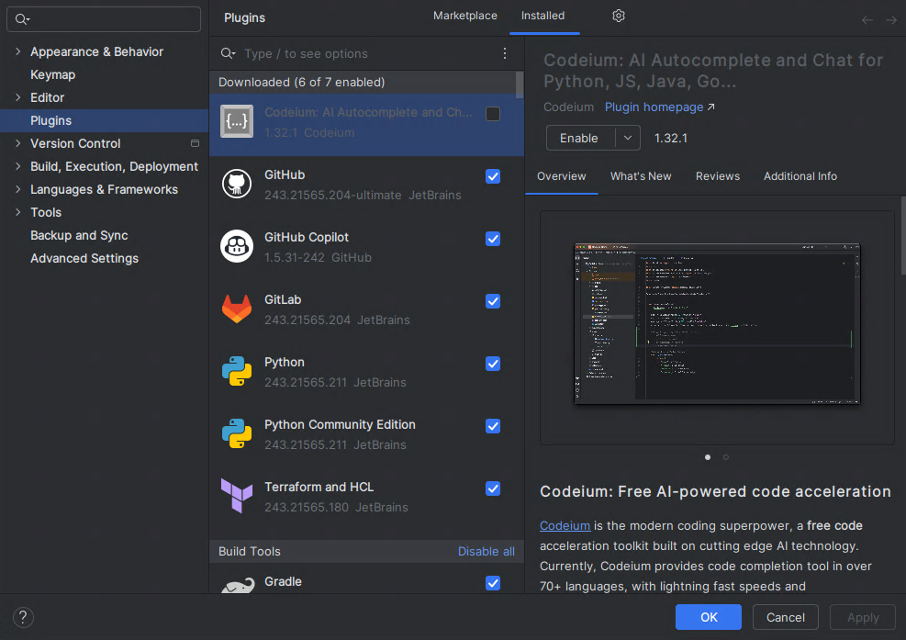Click the Codeium plugin icon in list
906x640 pixels.
click(x=237, y=121)
